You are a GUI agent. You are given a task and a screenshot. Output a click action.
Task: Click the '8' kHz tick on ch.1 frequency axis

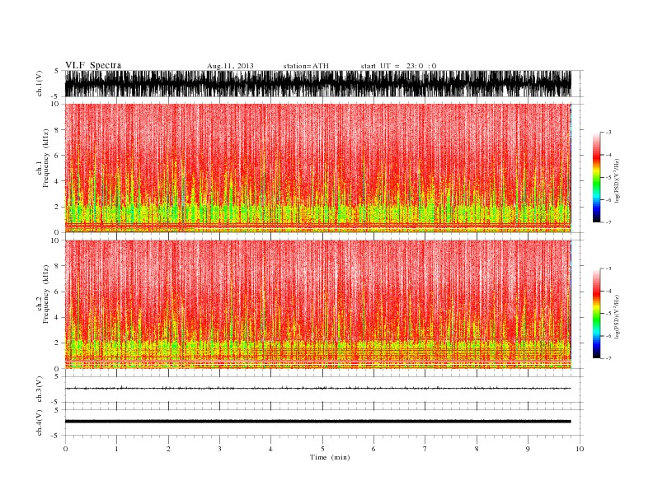[57, 130]
